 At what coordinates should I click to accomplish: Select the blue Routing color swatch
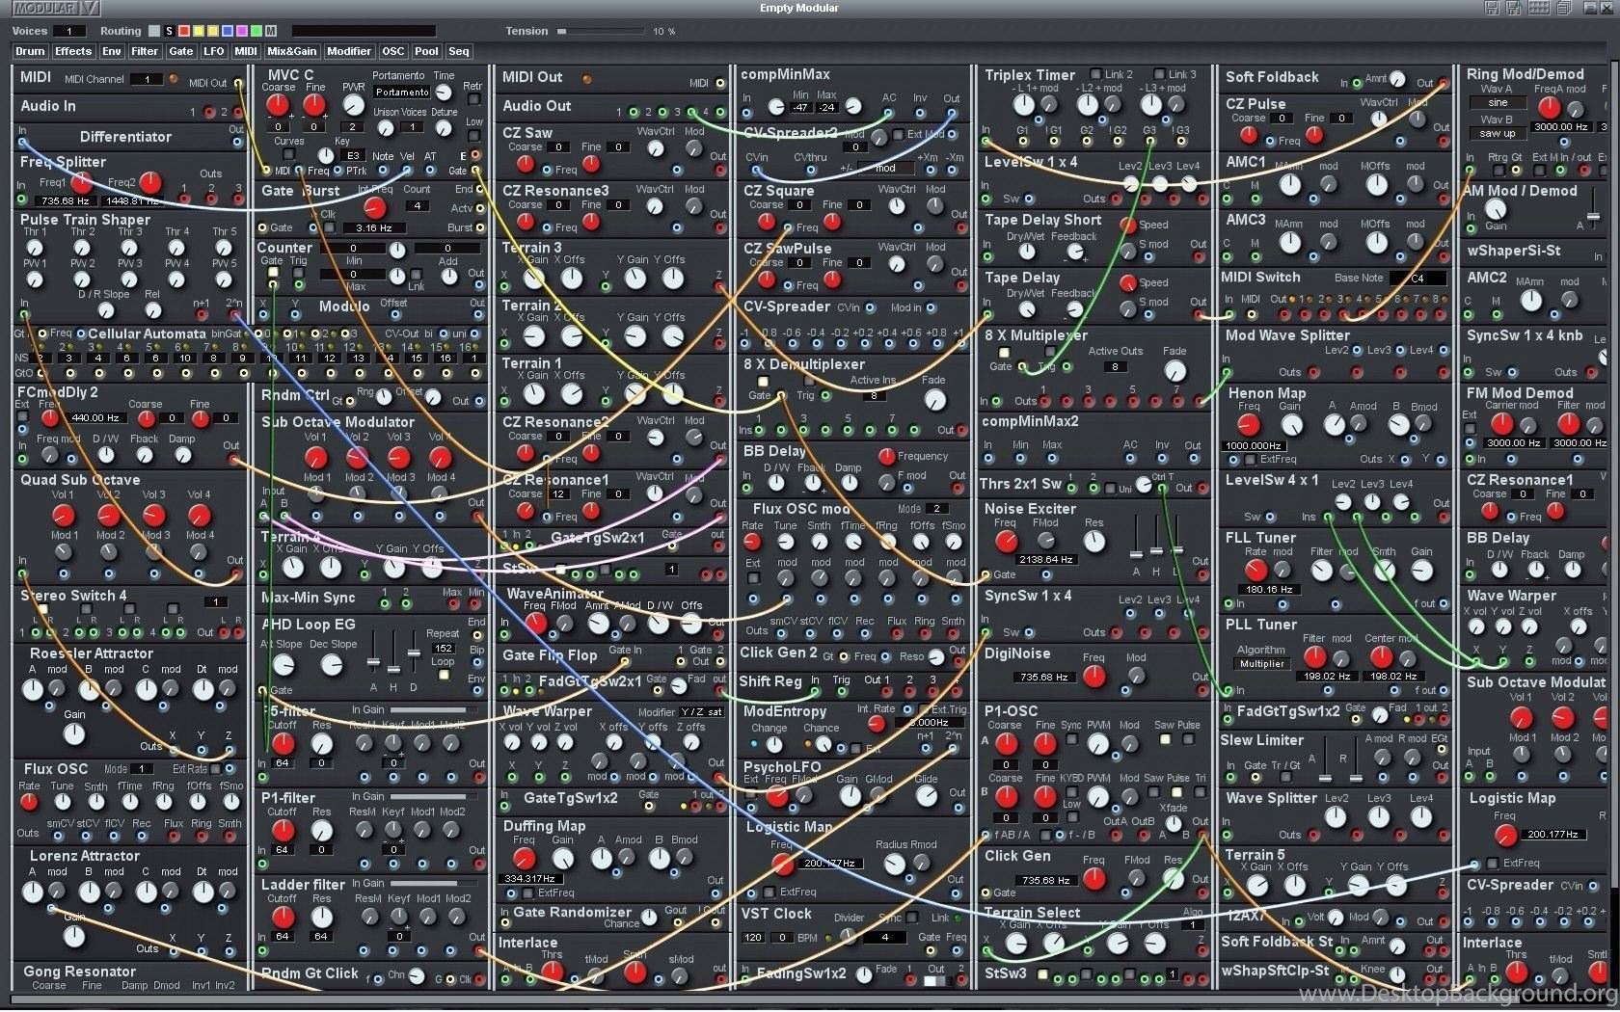pyautogui.click(x=227, y=31)
